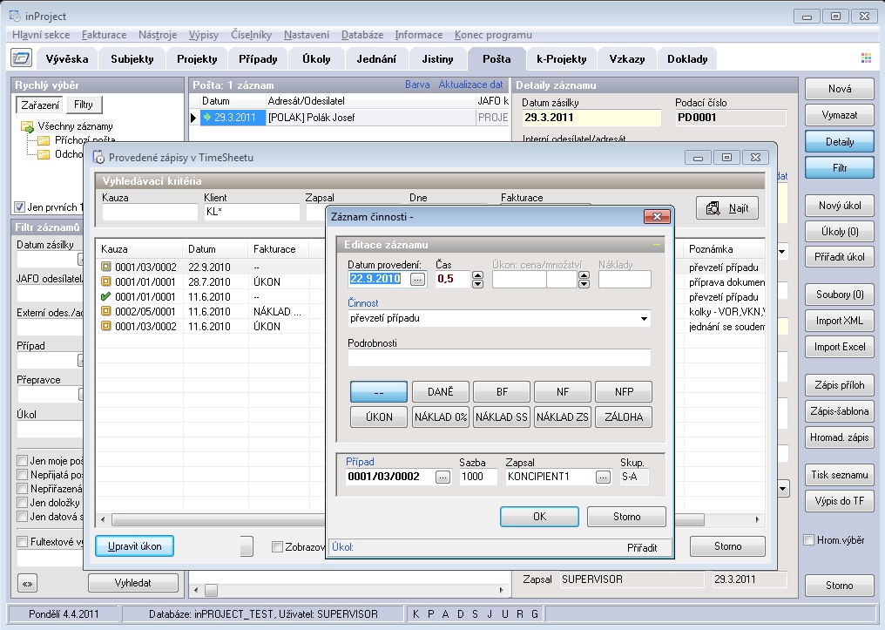Close the Záznam činnosti dialog

tap(657, 216)
